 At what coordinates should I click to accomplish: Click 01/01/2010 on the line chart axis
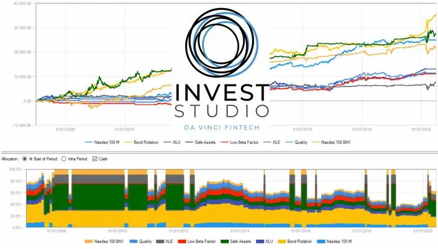(124, 130)
